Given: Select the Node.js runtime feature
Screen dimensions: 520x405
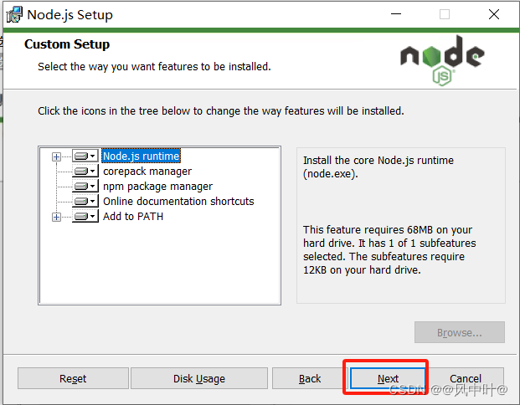Looking at the screenshot, I should [x=142, y=156].
